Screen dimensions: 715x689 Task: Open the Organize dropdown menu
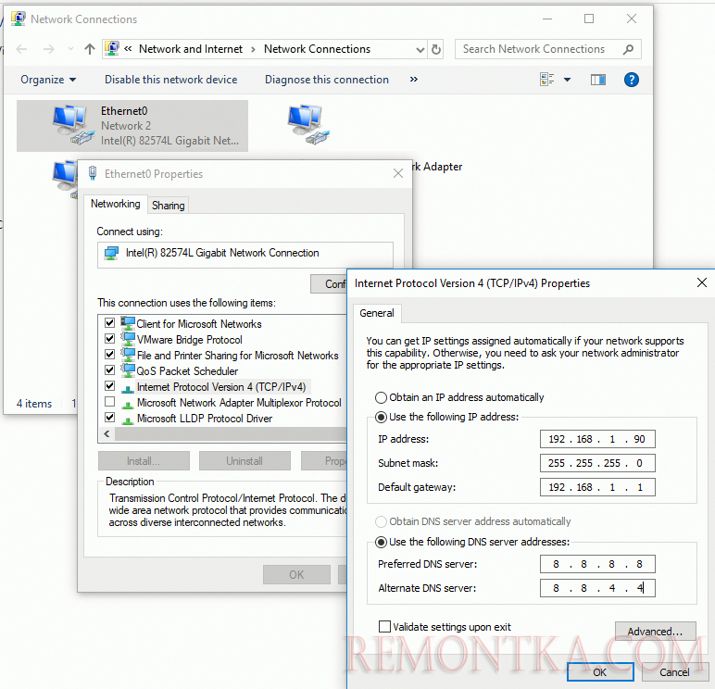point(48,80)
